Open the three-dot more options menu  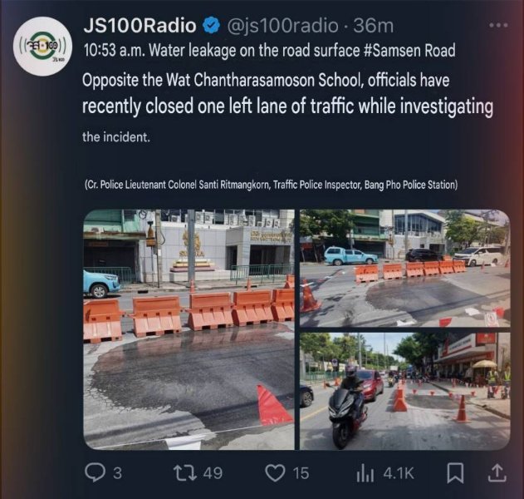tap(498, 25)
